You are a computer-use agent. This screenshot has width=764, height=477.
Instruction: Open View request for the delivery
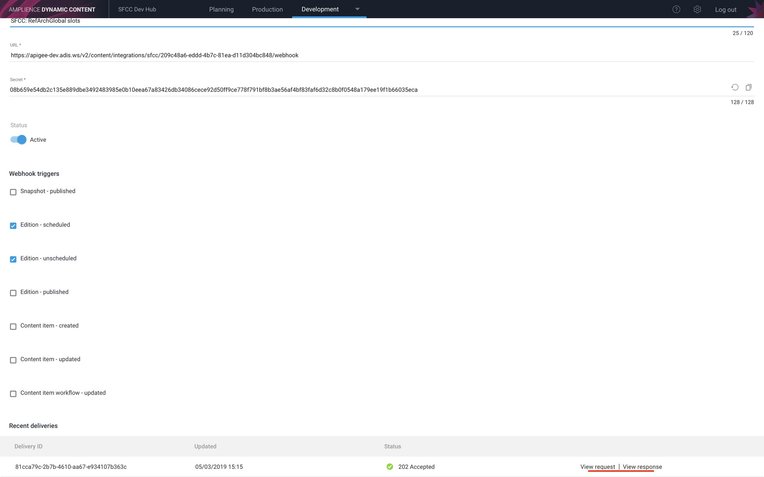598,467
